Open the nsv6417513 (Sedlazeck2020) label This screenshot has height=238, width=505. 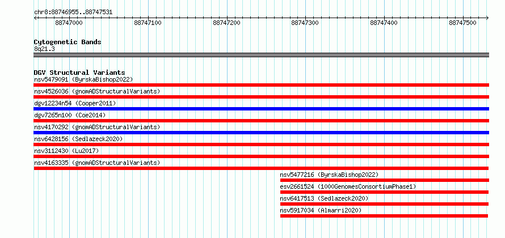point(324,198)
